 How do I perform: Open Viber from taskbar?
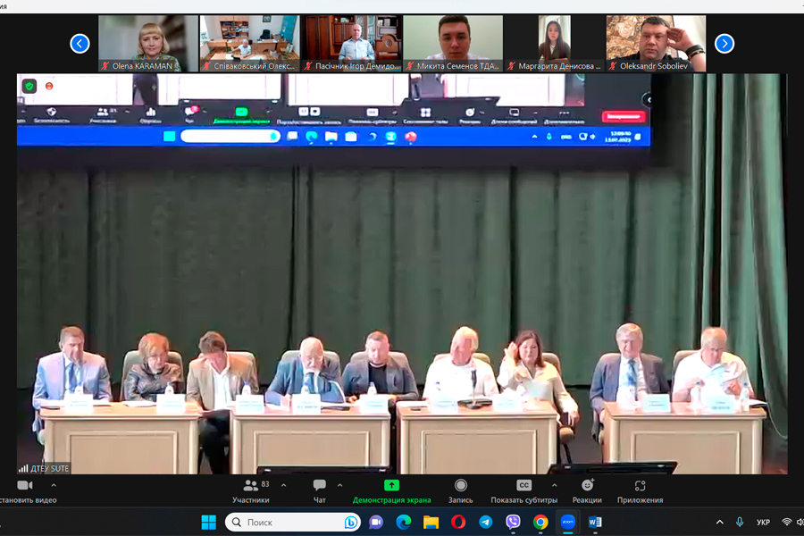coord(513,522)
